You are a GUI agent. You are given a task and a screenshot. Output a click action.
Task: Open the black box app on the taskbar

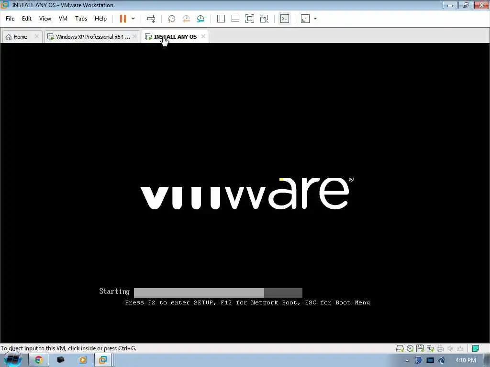pyautogui.click(x=61, y=360)
